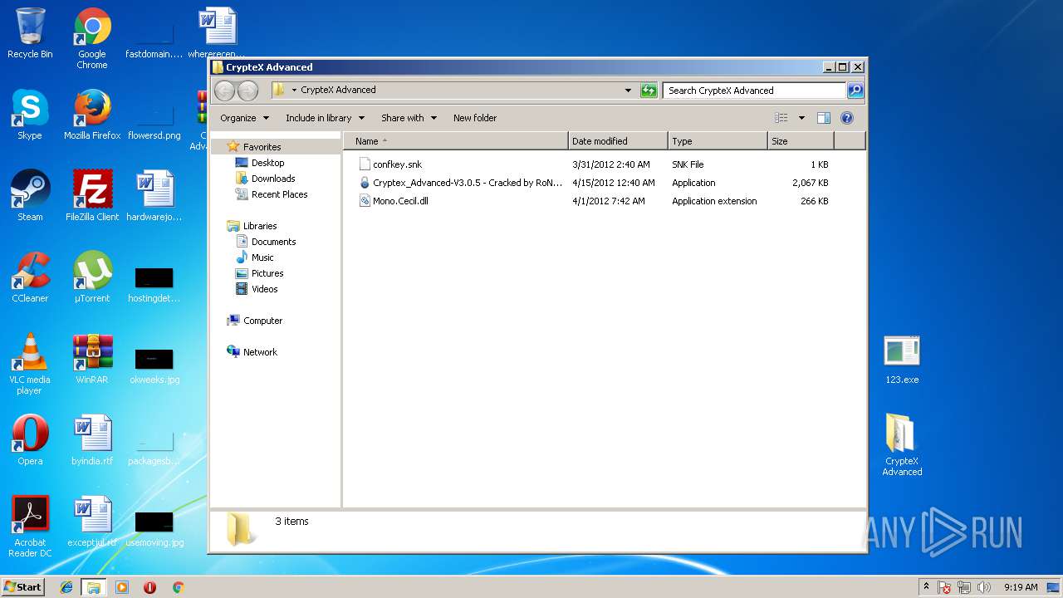Click the 9:19 AM taskbar clock
Screen dimensions: 1063x598
click(x=1021, y=587)
